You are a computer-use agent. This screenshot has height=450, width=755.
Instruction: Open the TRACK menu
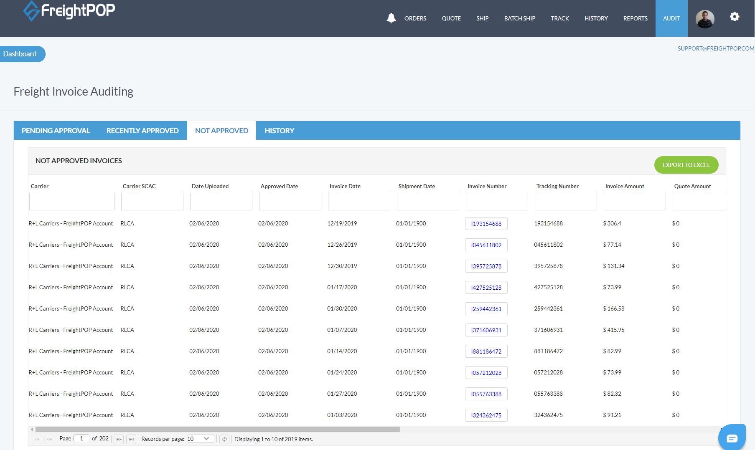tap(560, 18)
